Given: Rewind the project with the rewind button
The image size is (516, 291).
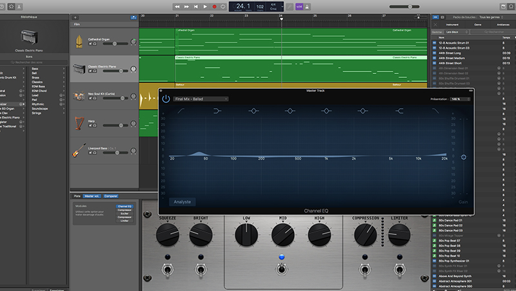Looking at the screenshot, I should click(177, 6).
